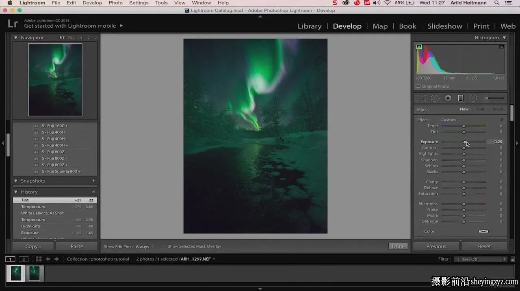Open the Develop menu in menu bar
This screenshot has height=291, width=520.
pyautogui.click(x=92, y=3)
